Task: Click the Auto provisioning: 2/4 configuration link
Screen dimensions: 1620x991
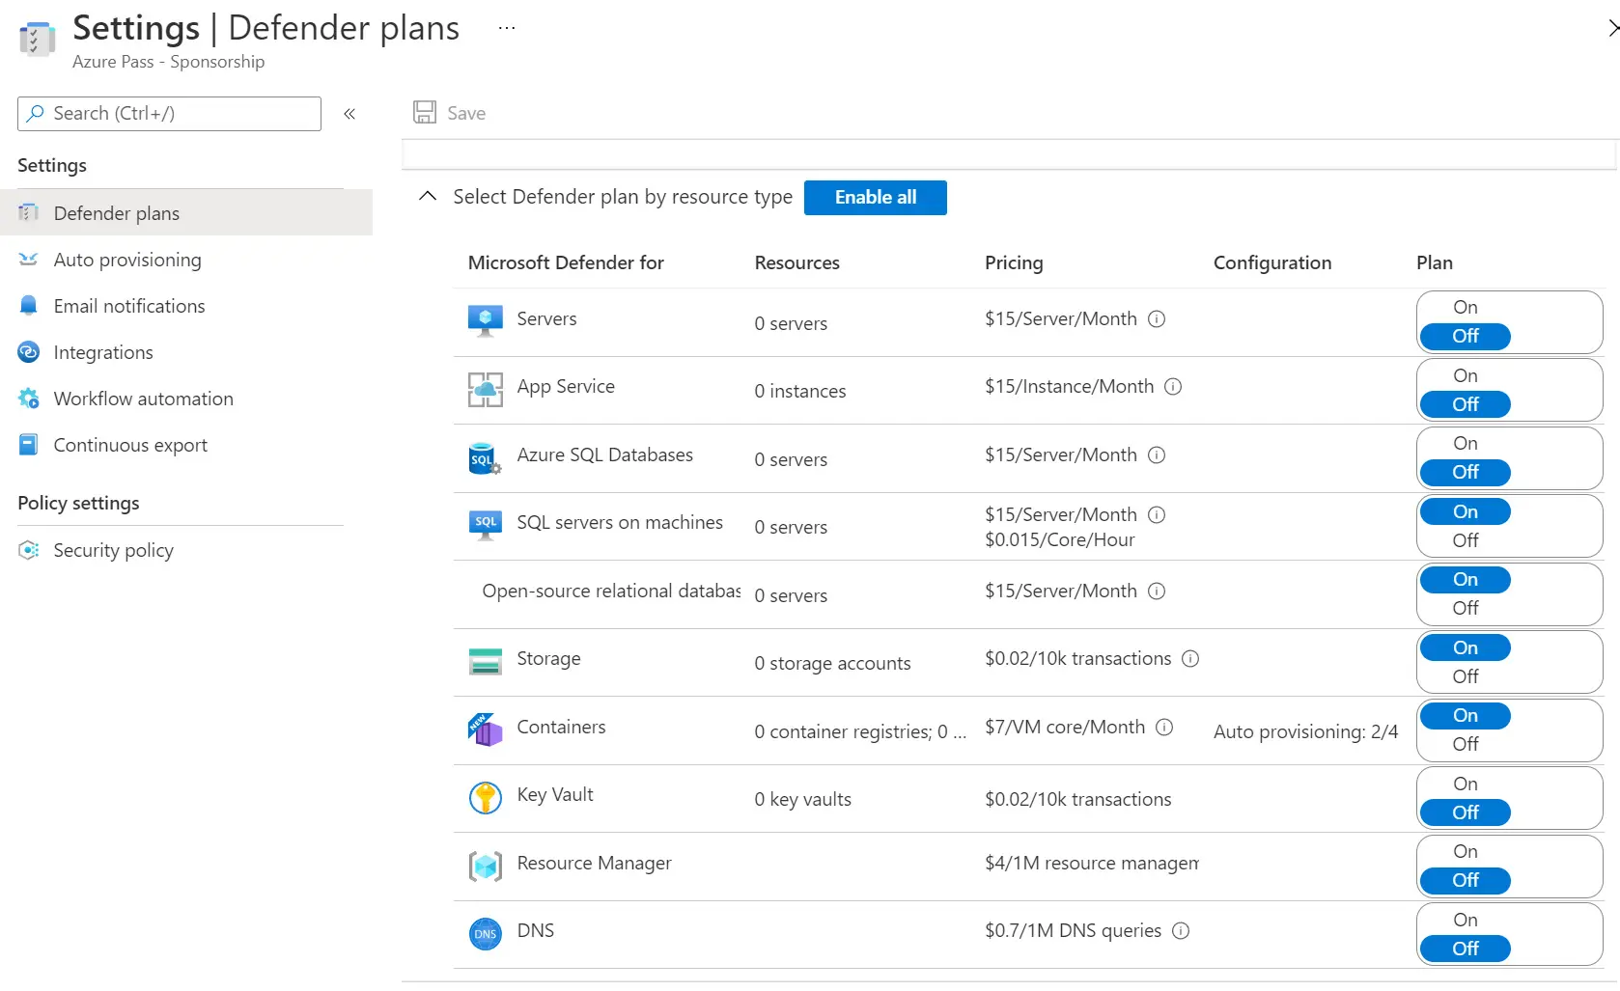Action: pos(1305,731)
